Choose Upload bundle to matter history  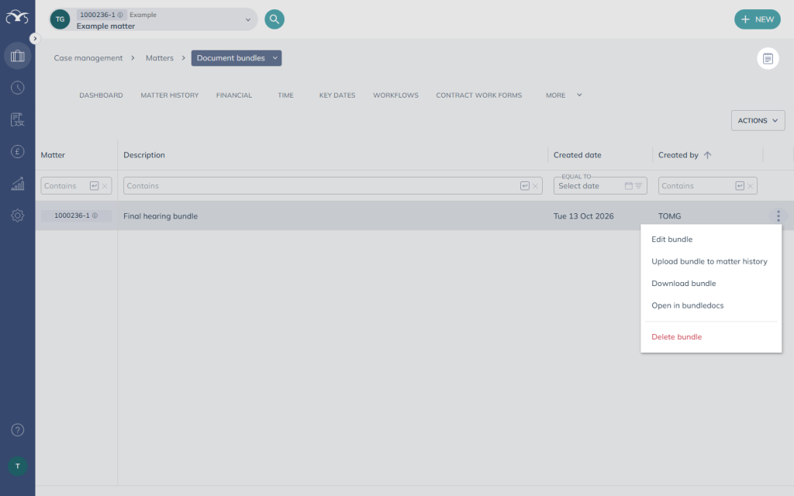click(711, 262)
